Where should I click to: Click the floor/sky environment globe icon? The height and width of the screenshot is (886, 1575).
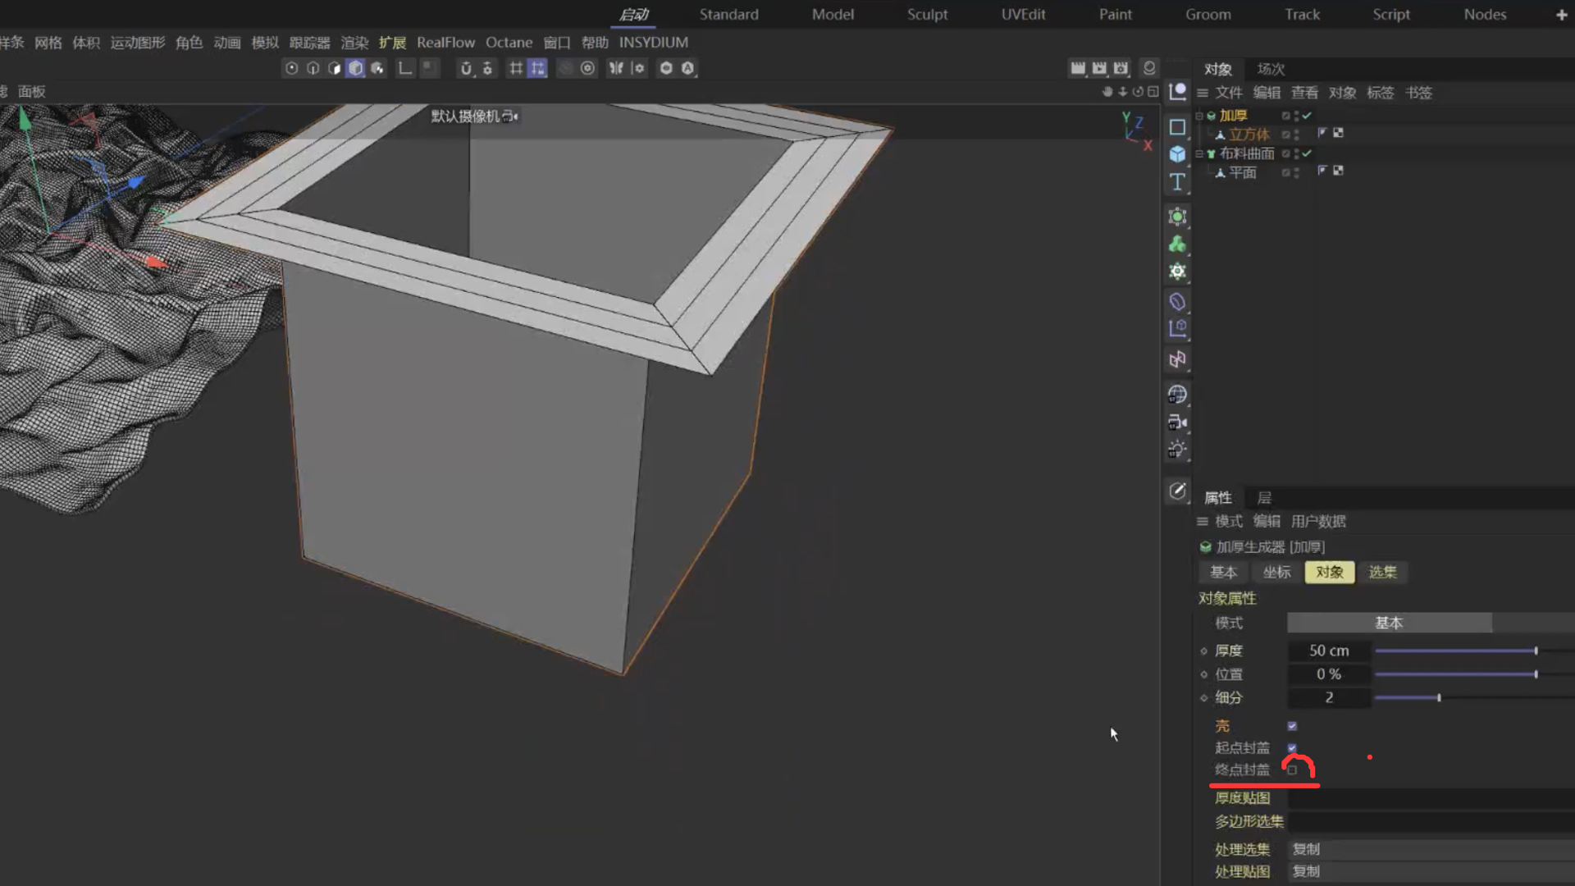[1177, 395]
